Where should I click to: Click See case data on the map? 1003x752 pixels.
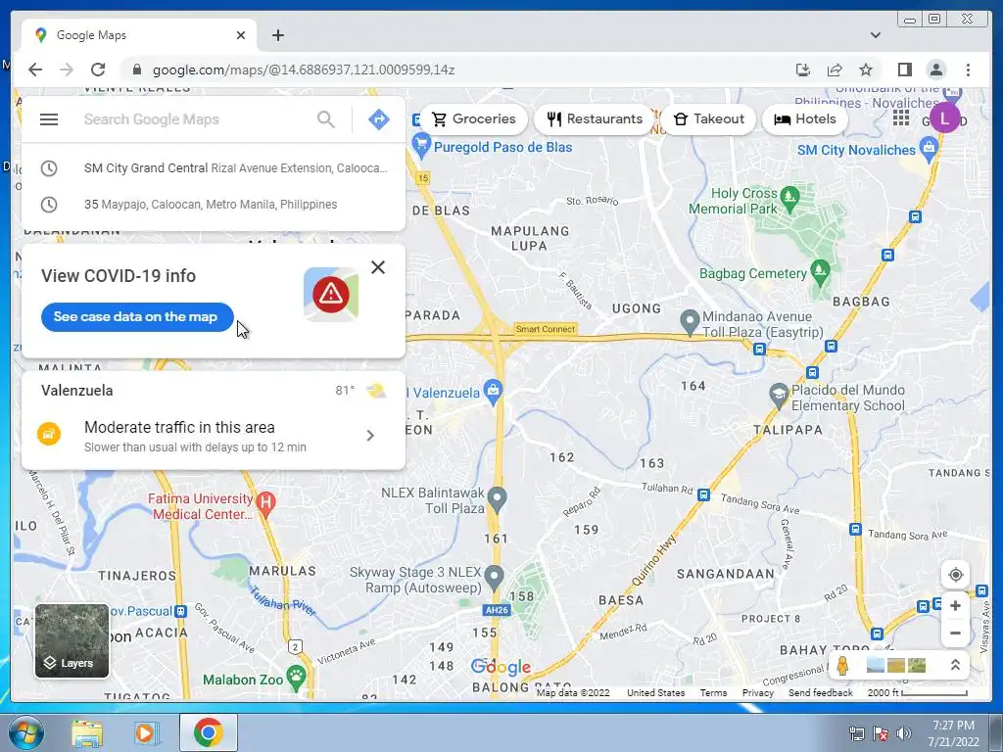click(x=137, y=317)
